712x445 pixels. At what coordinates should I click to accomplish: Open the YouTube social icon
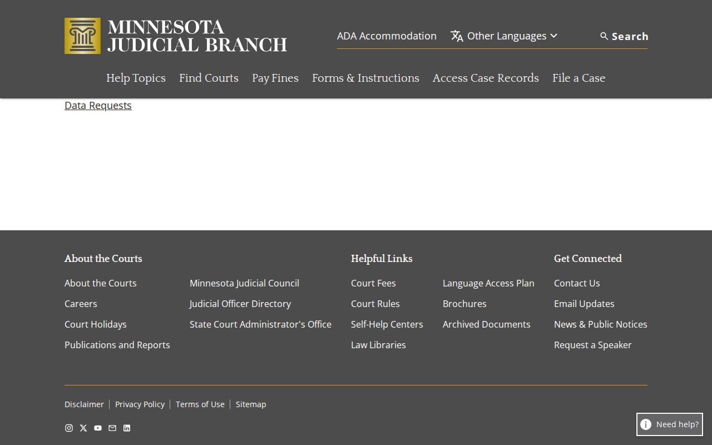tap(98, 428)
